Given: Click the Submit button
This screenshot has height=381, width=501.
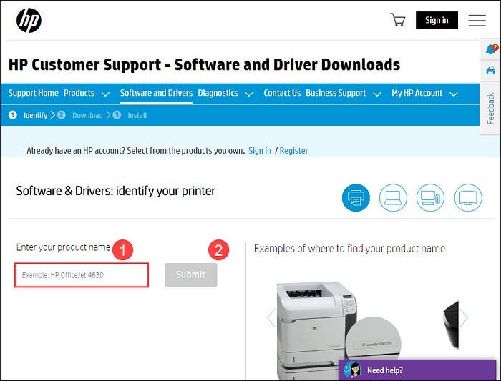Looking at the screenshot, I should (191, 274).
